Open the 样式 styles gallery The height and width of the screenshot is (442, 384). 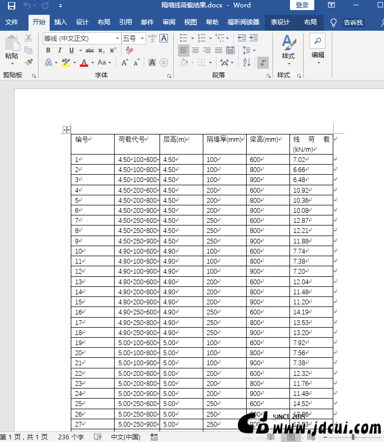point(288,50)
